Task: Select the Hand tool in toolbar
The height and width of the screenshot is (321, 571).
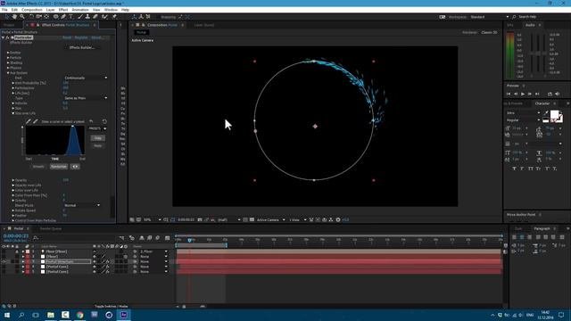Action: (x=14, y=17)
